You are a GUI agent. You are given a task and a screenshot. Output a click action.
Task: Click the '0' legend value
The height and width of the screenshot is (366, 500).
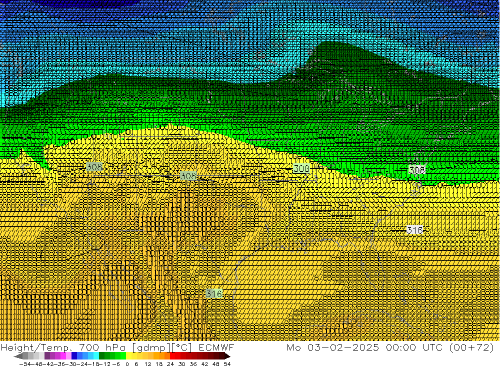pyautogui.click(x=127, y=364)
